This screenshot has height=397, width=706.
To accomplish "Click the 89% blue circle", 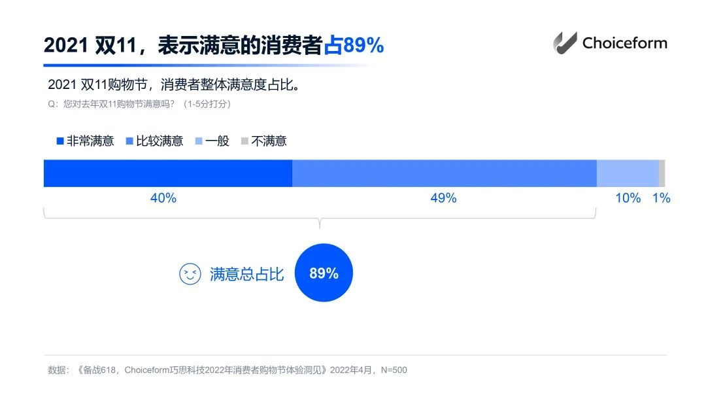I will tap(324, 273).
